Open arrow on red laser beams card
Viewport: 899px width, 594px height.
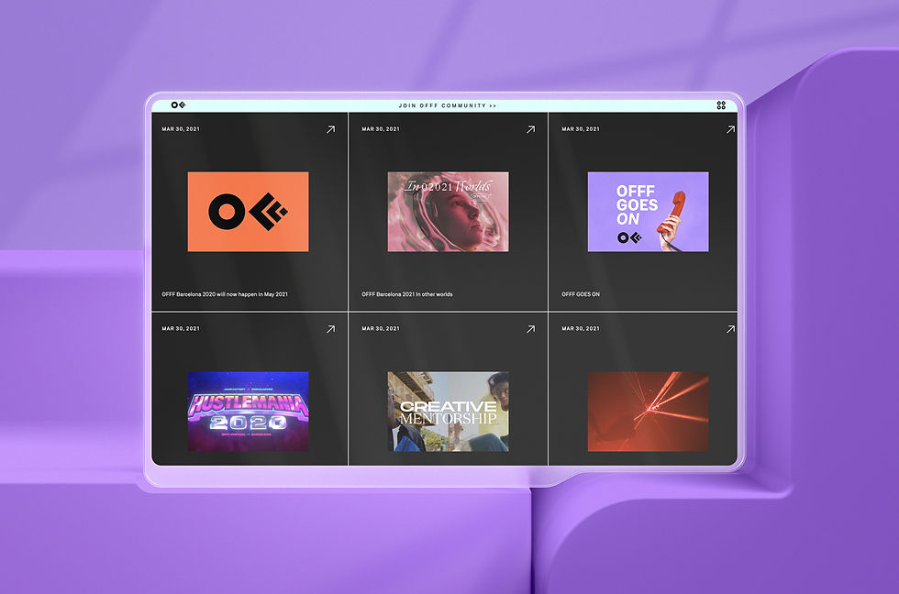730,329
